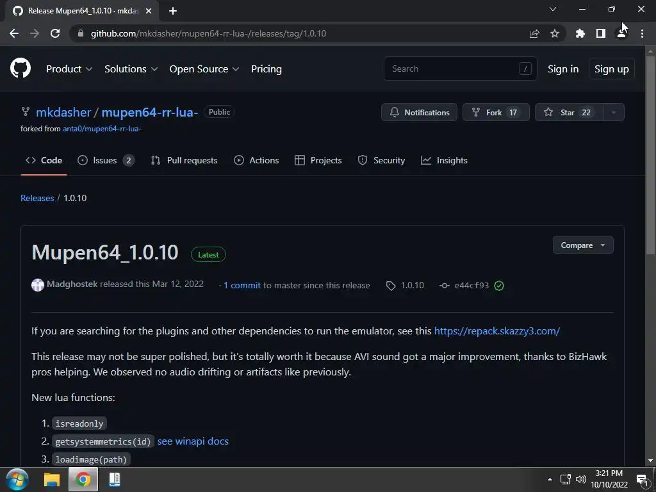This screenshot has height=492, width=656.
Task: Open Windows Start button
Action: 17,479
